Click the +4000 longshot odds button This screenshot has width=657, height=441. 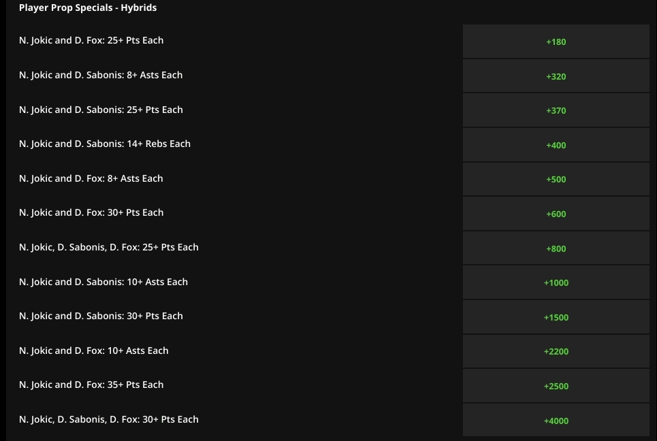pos(556,421)
